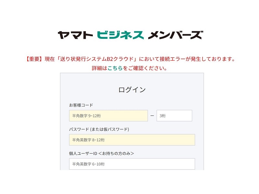259x194 pixels.
Task: Click the black ヤマト logo text
Action: click(75, 35)
